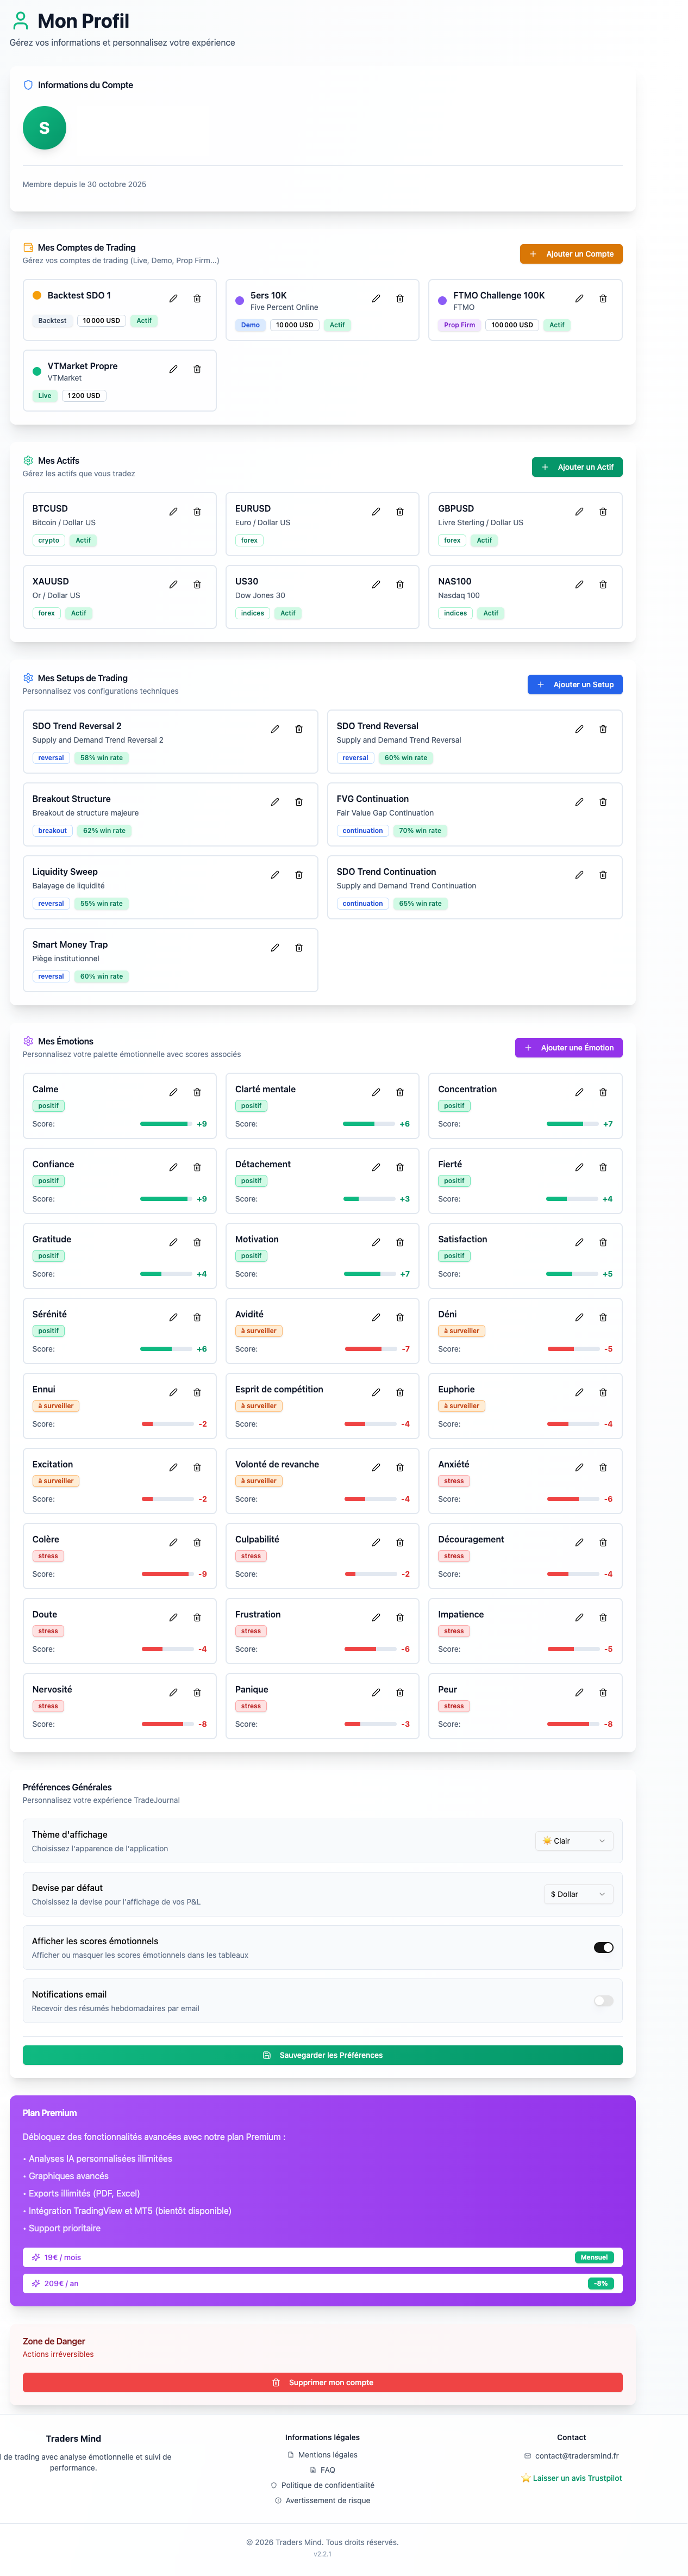Disable the emotional scores display toggle
This screenshot has height=2576, width=688.
(603, 1947)
